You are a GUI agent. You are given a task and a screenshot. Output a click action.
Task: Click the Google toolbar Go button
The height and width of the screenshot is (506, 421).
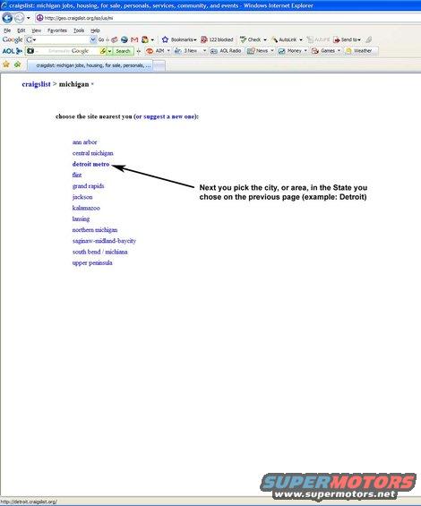tap(101, 39)
